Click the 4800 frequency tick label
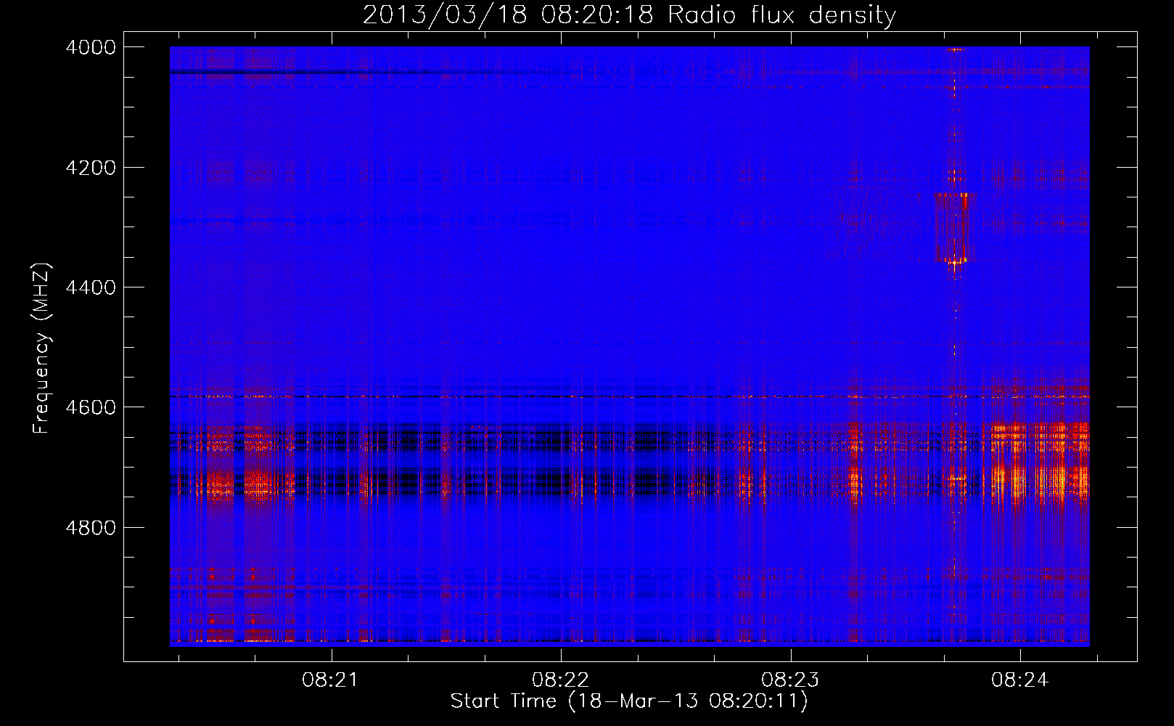 91,528
